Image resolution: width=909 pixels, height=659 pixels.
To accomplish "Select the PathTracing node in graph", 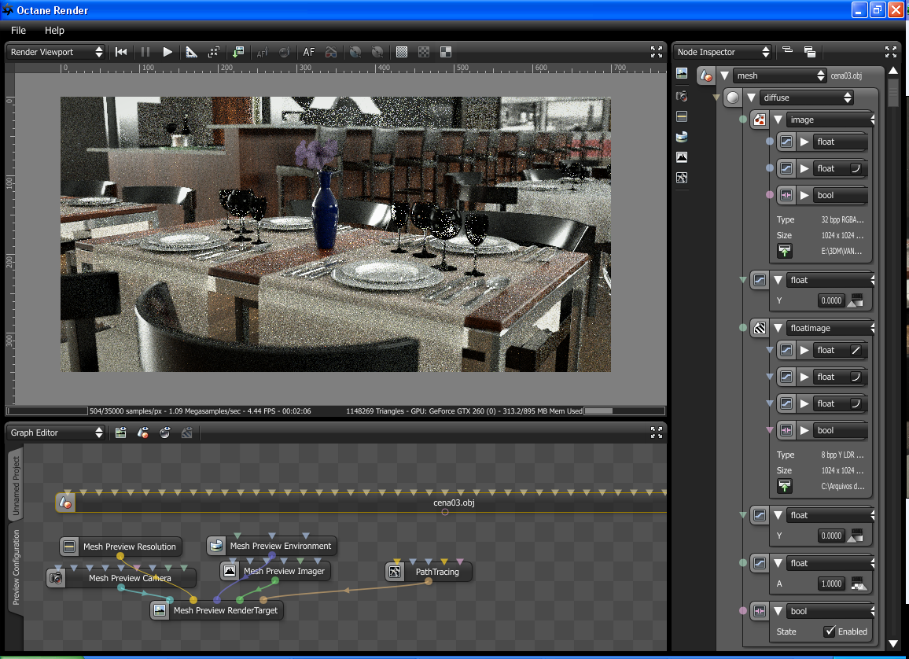I will (436, 572).
